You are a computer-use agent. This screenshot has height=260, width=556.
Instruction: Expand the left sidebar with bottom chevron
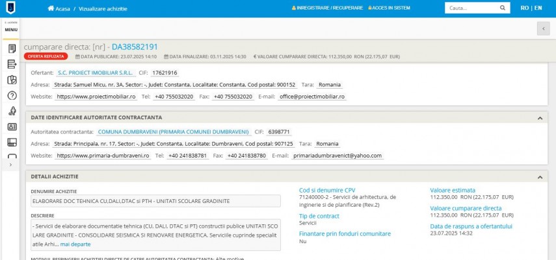[x=11, y=165]
